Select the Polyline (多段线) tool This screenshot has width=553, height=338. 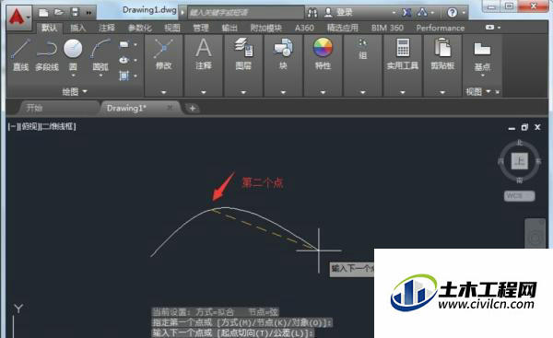tap(47, 55)
